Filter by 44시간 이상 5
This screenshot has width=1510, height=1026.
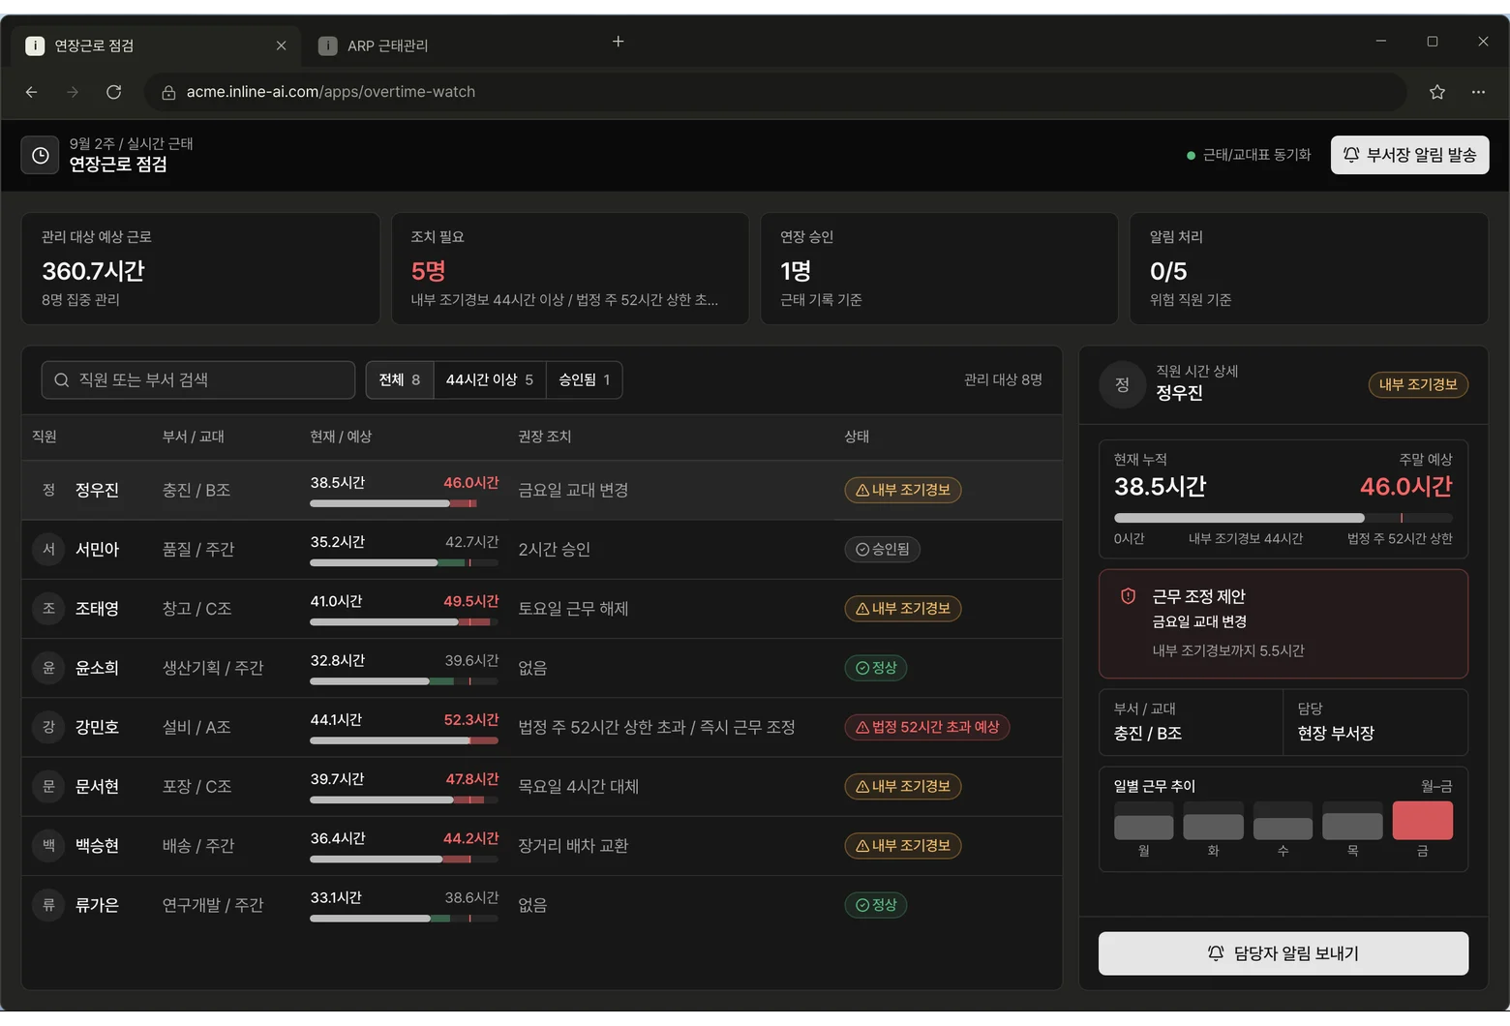point(490,379)
